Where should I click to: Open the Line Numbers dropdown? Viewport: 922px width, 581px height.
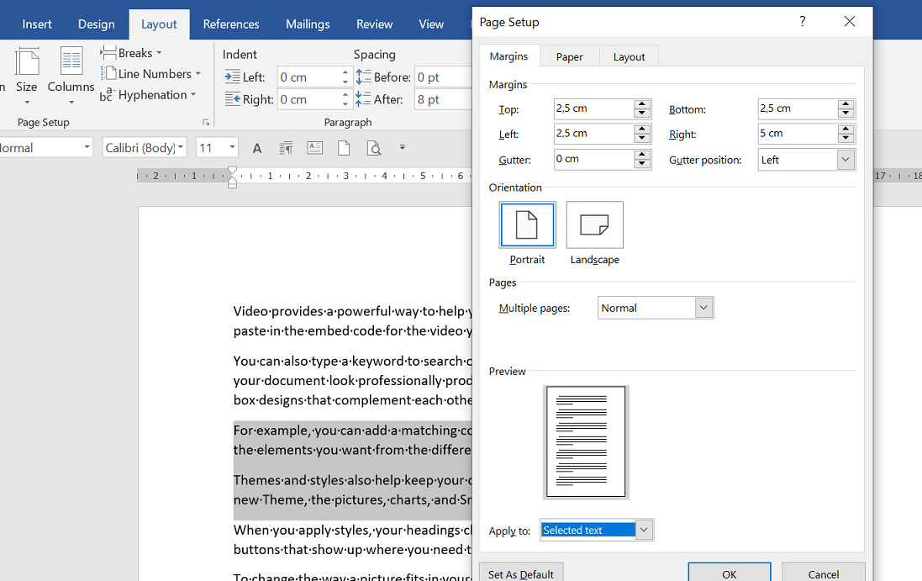tap(150, 74)
